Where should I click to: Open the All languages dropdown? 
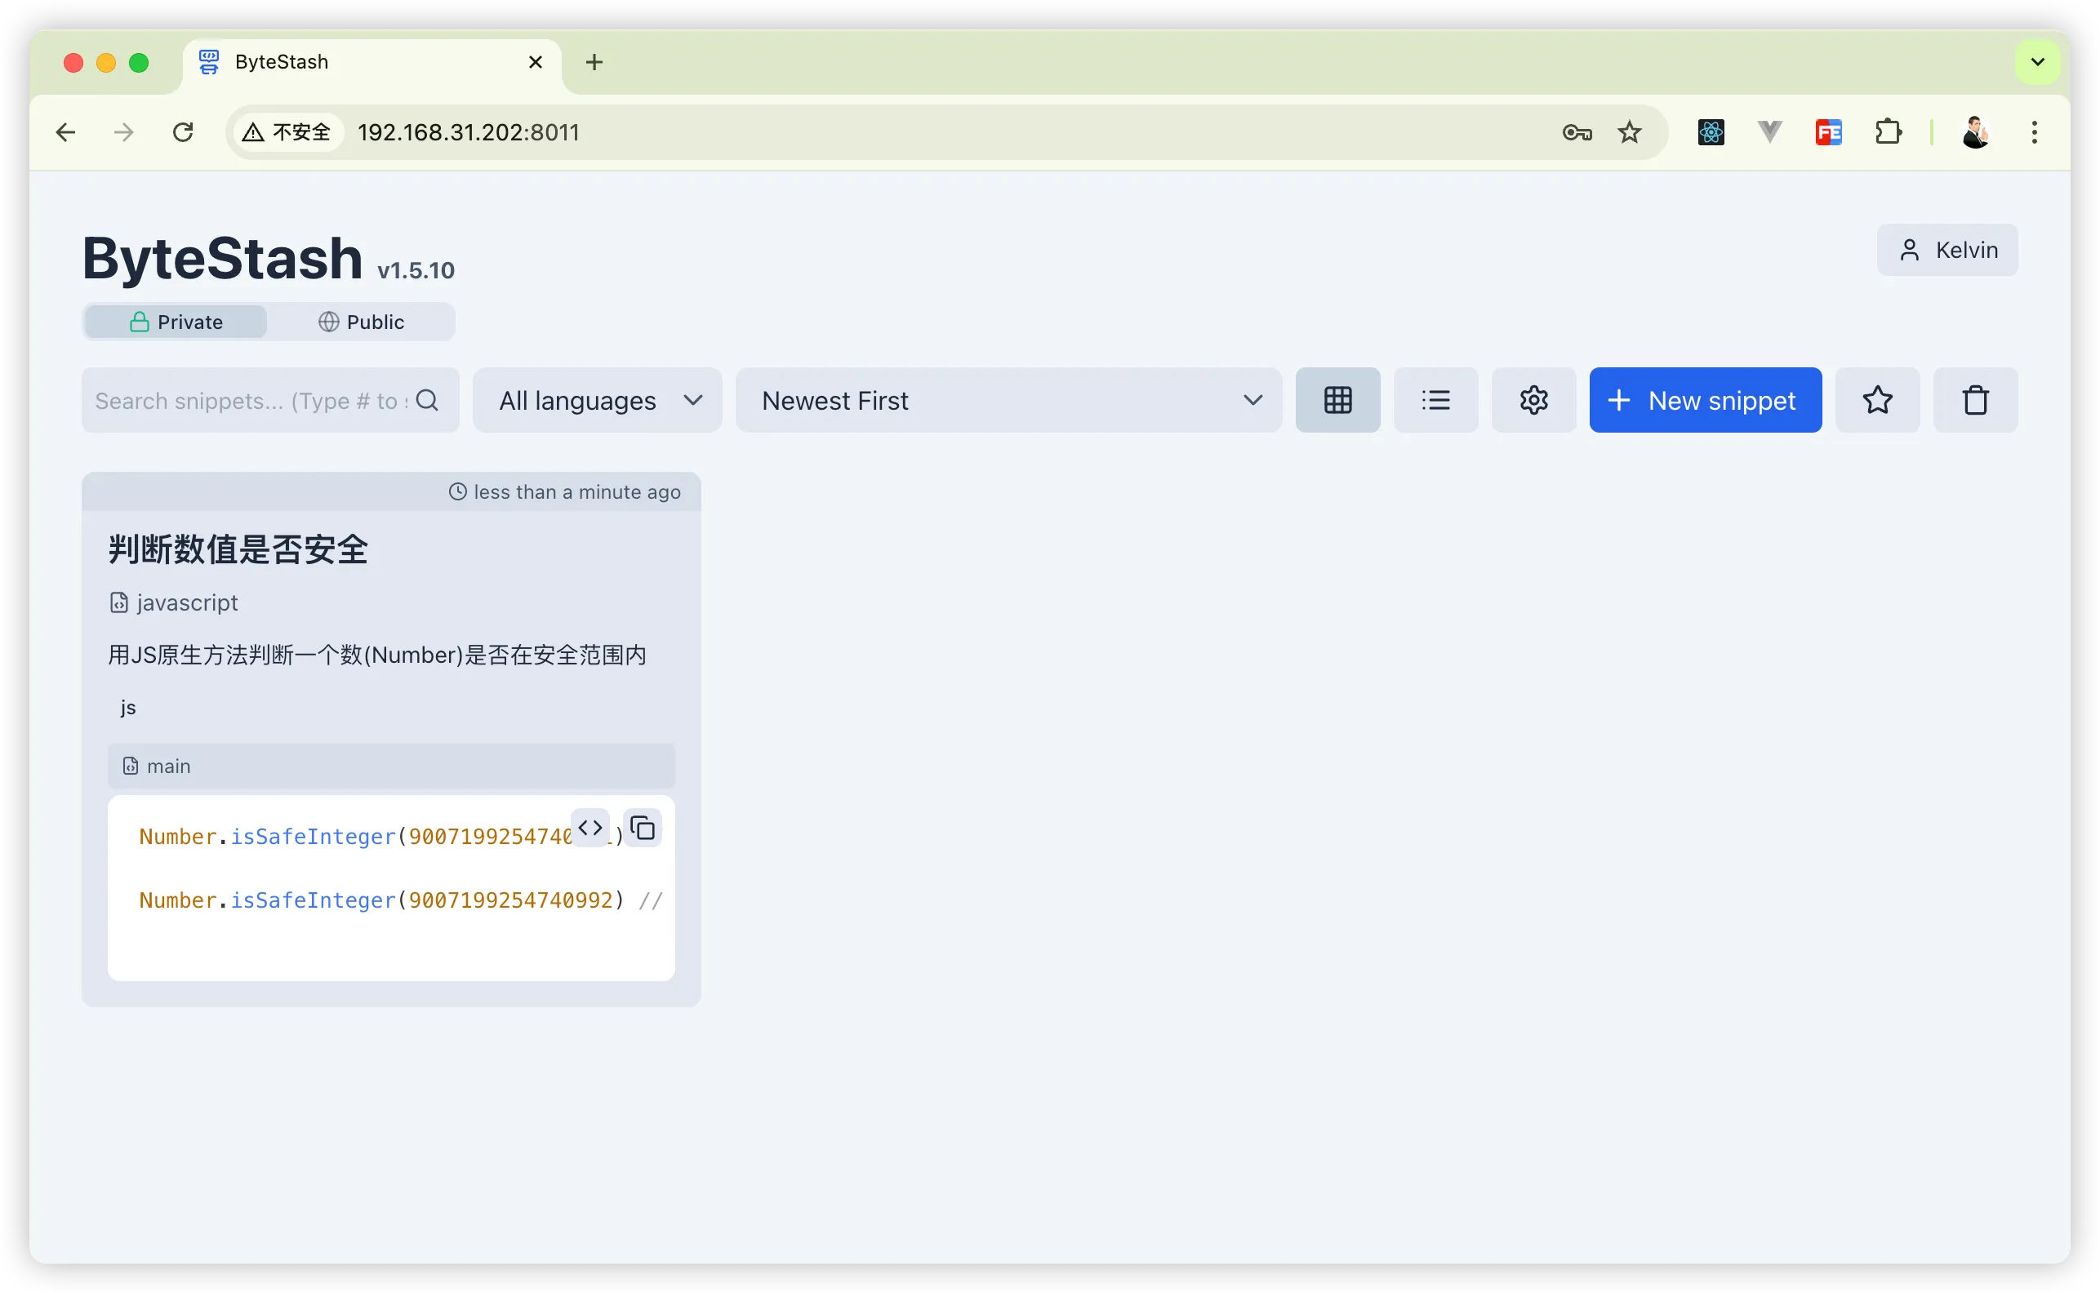(x=597, y=400)
